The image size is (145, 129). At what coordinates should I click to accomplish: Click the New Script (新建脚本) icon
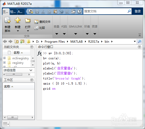point(8,20)
